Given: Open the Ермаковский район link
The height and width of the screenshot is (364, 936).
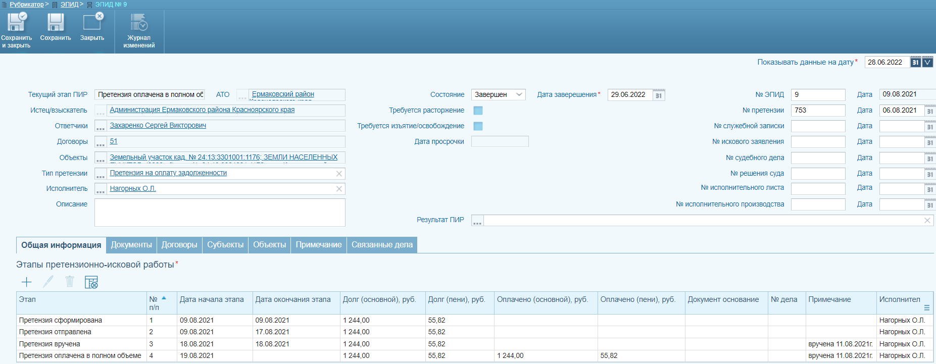Looking at the screenshot, I should coord(283,94).
